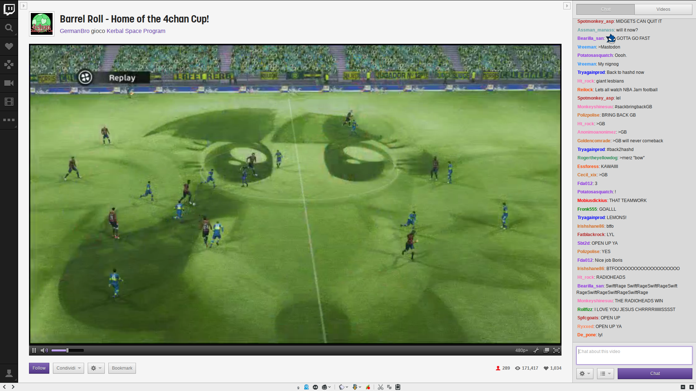Open the Greasemonkey face icon

(x=324, y=387)
